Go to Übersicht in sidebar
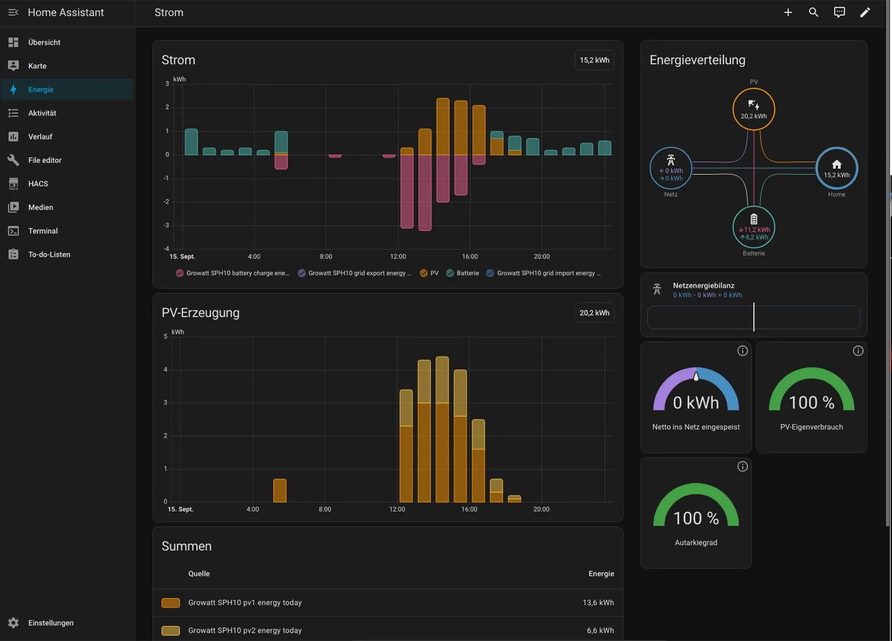 (x=67, y=42)
